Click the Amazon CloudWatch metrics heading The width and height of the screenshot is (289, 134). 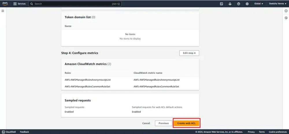pos(88,64)
